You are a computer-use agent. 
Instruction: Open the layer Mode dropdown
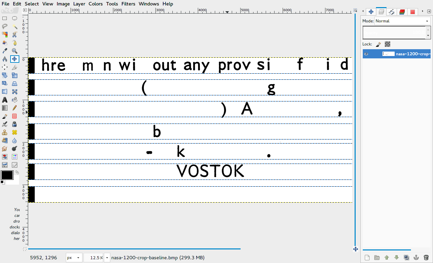[x=402, y=21]
